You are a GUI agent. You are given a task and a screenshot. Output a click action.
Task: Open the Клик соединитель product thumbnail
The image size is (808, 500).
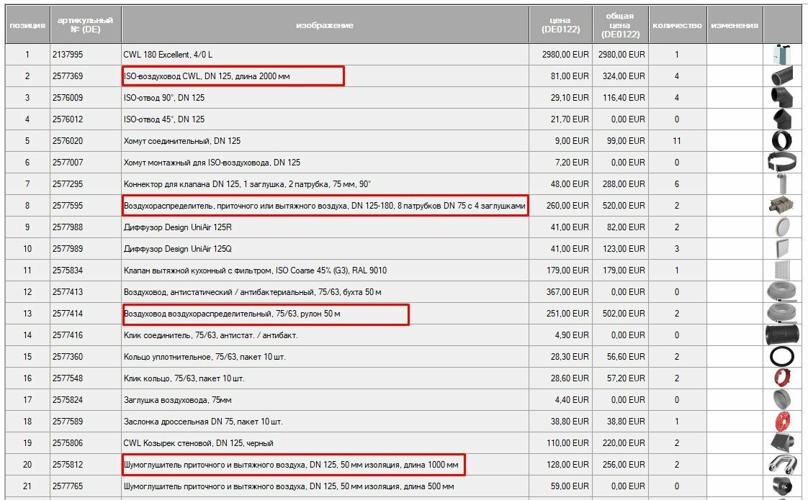782,335
